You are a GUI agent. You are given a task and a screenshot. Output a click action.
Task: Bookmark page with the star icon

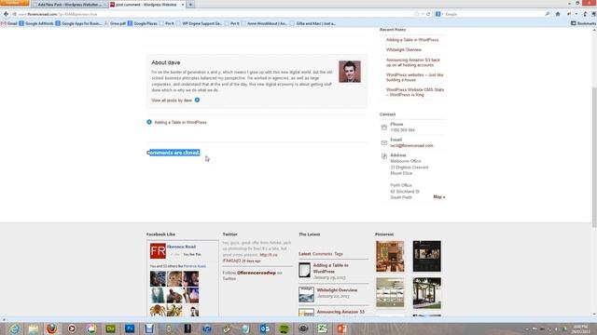(417, 14)
